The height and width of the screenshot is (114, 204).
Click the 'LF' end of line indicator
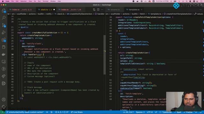(156, 112)
